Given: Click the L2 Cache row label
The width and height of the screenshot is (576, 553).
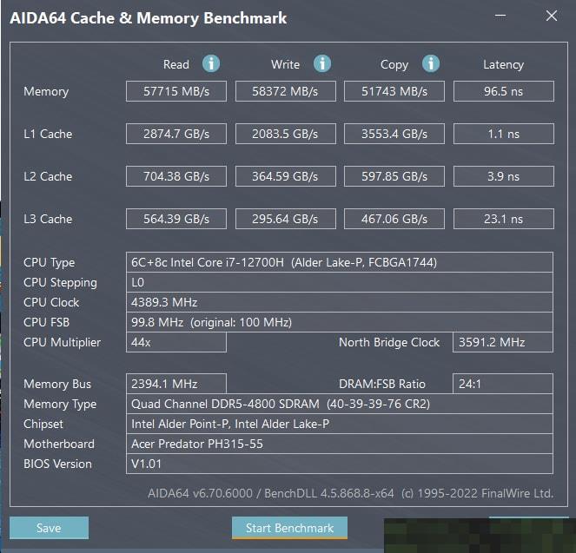Looking at the screenshot, I should 48,176.
